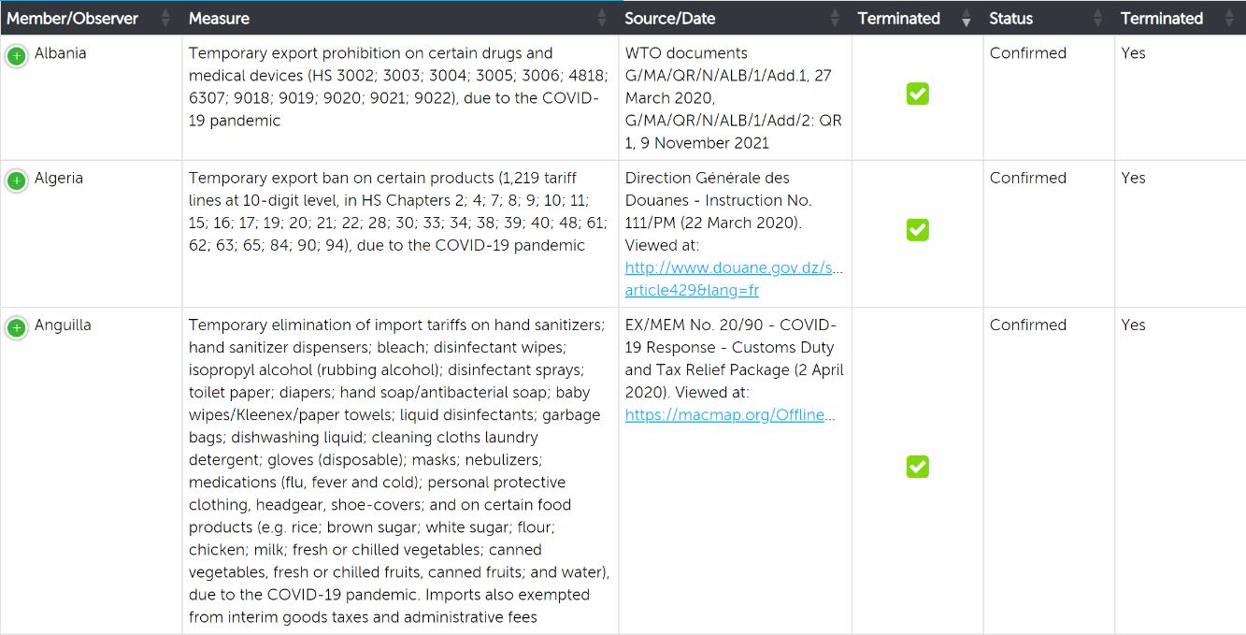
Task: Toggle the Albania terminated green checkmark
Action: pos(917,94)
